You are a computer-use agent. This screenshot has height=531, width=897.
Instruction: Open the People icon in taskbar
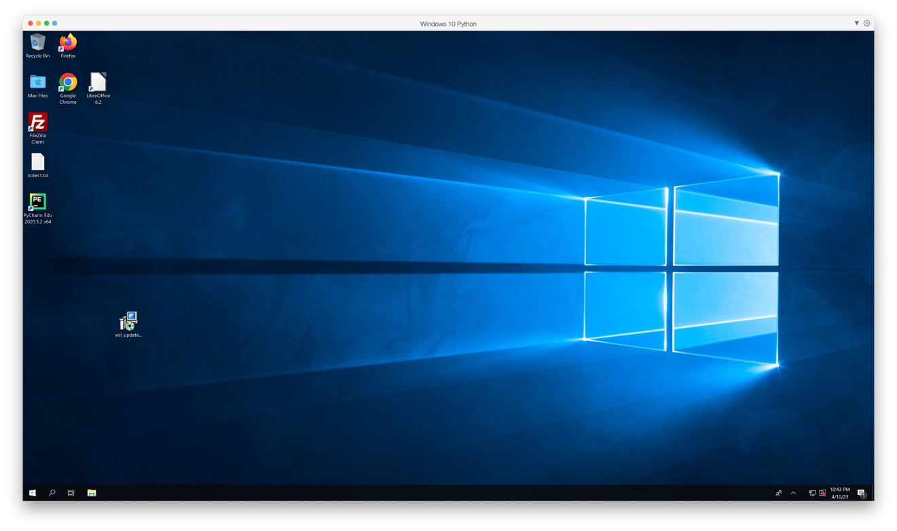coord(779,493)
